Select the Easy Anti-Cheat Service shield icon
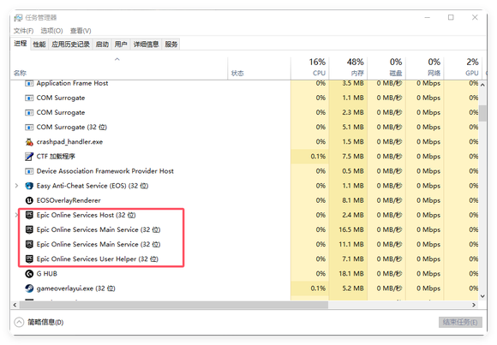497x345 pixels. click(29, 186)
